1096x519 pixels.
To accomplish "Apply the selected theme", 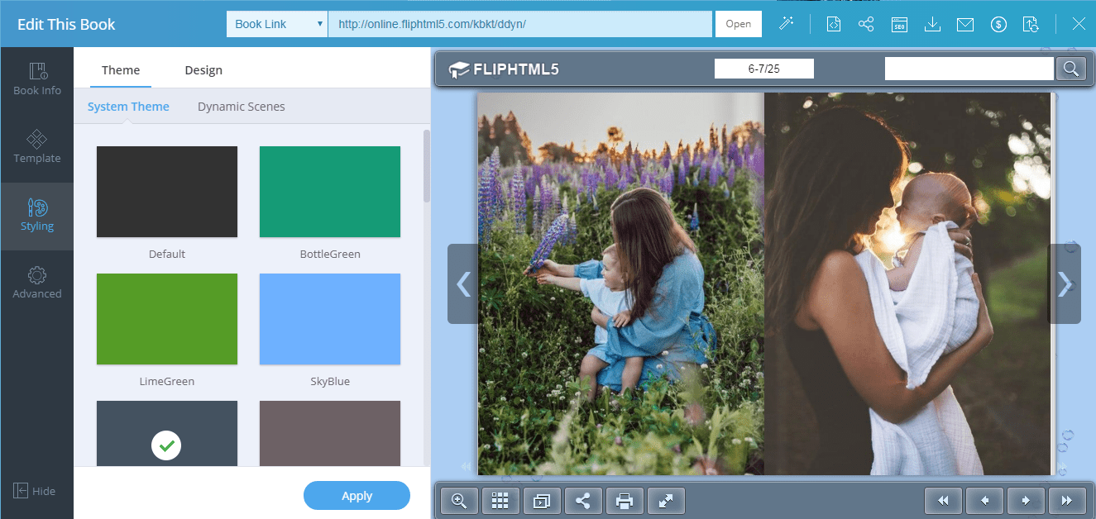I will [357, 495].
